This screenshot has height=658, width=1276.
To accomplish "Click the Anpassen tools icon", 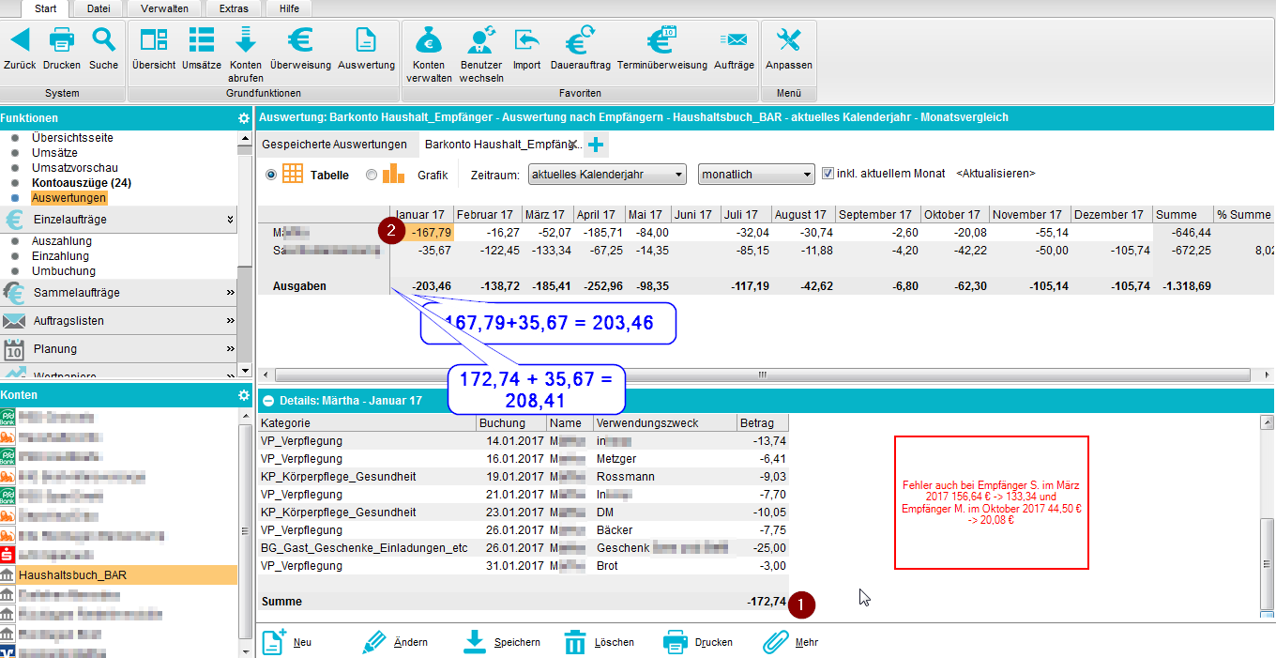I will (x=789, y=40).
